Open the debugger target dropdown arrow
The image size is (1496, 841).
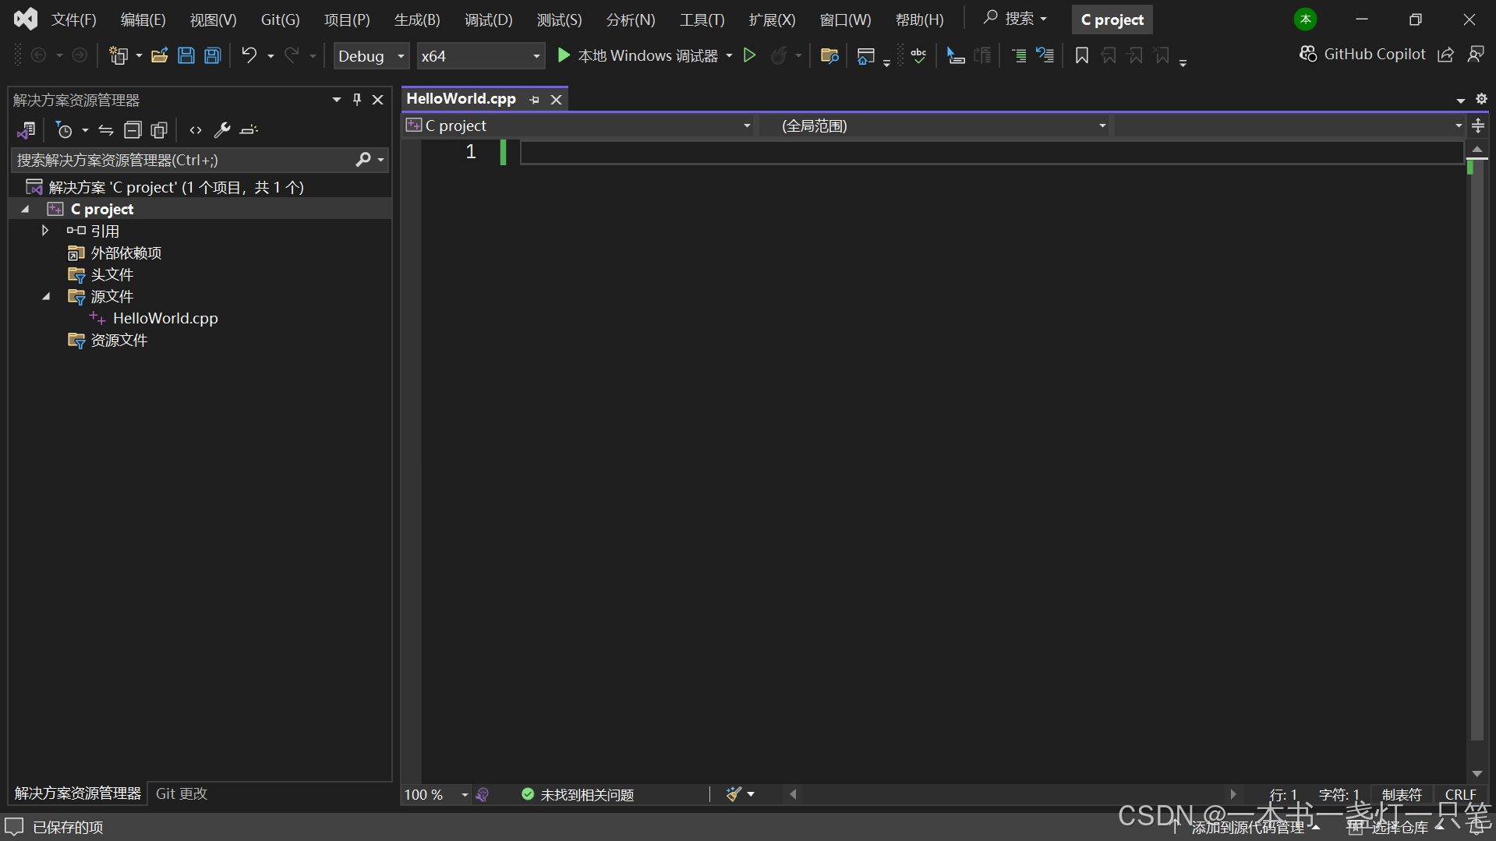pos(730,55)
